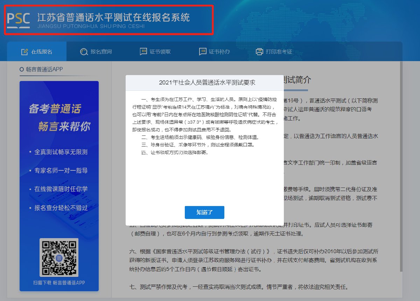Click the PSC logo in the header
This screenshot has height=301, width=420.
(18, 20)
